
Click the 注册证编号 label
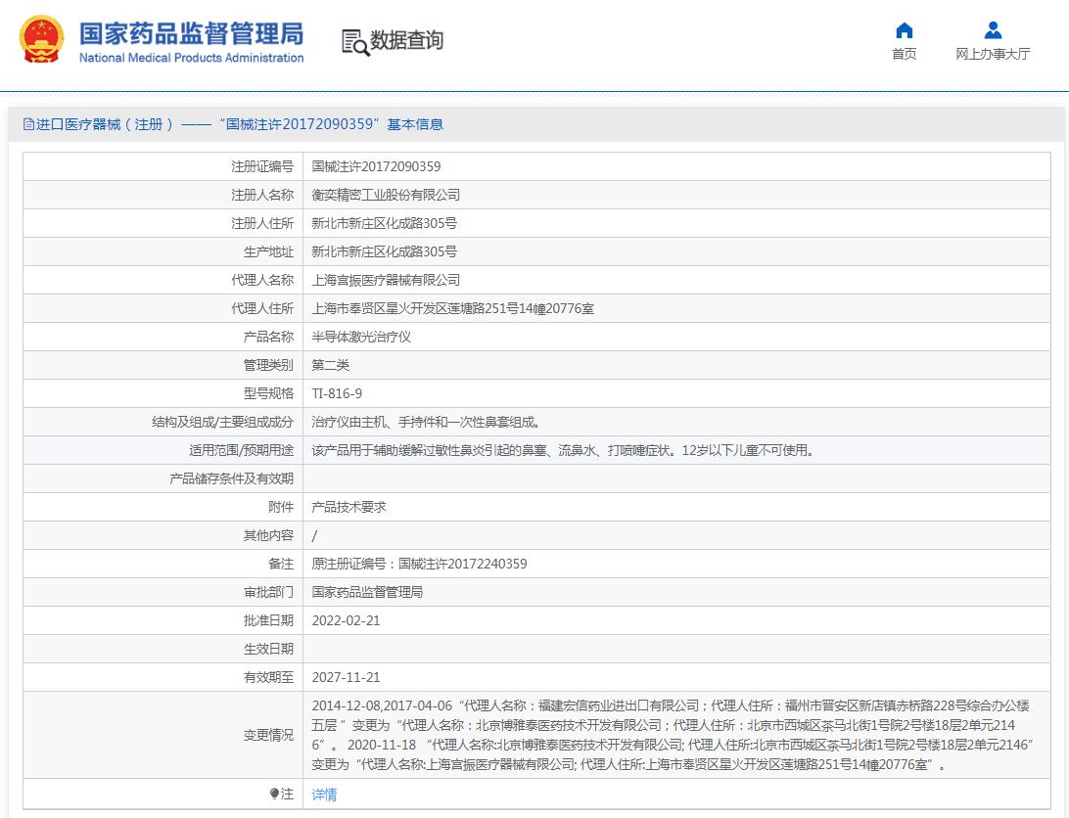pyautogui.click(x=262, y=166)
